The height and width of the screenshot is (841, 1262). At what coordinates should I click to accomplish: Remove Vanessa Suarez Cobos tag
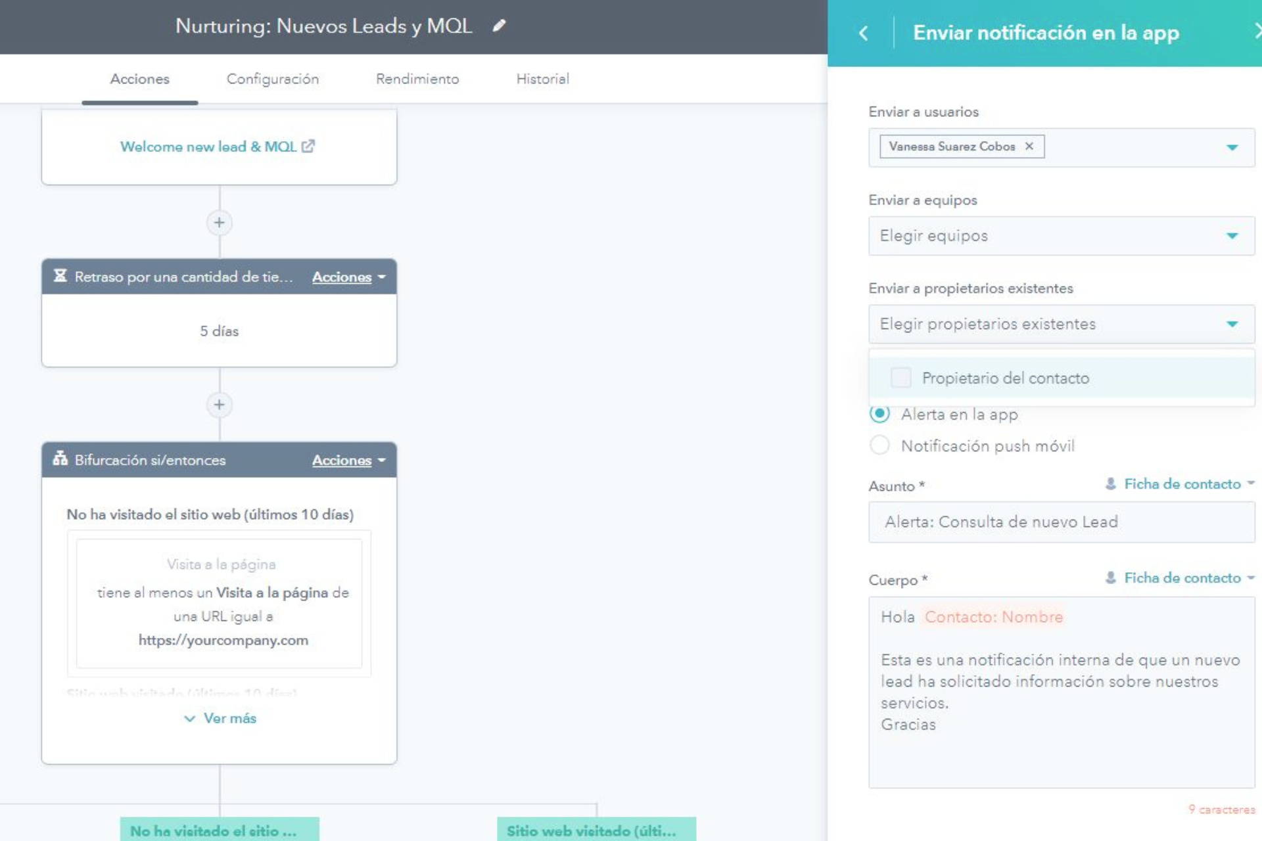pos(1029,146)
